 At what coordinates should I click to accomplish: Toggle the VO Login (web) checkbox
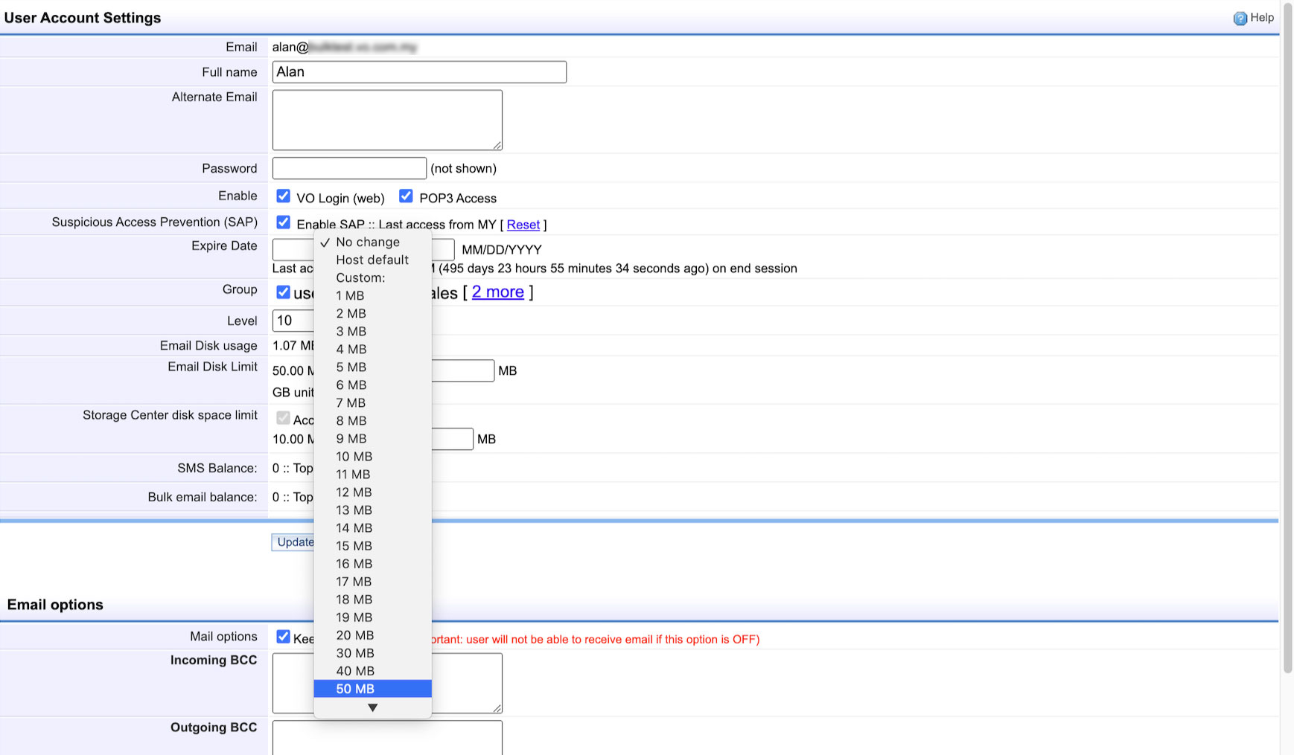coord(283,196)
